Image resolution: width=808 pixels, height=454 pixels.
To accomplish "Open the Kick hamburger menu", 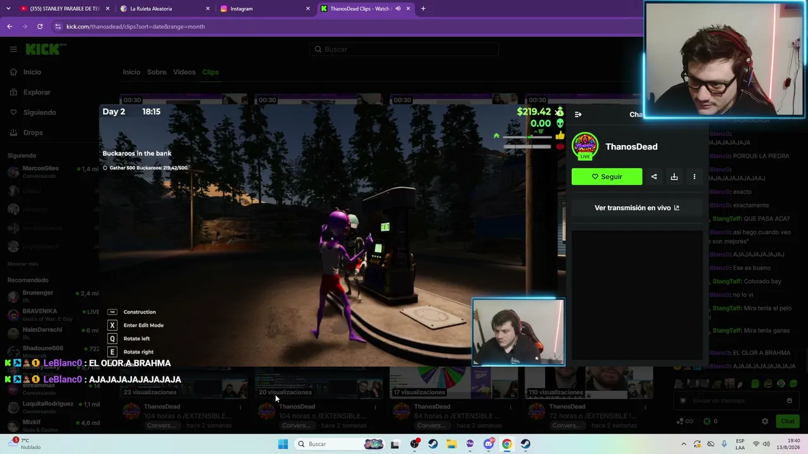I will coord(13,49).
